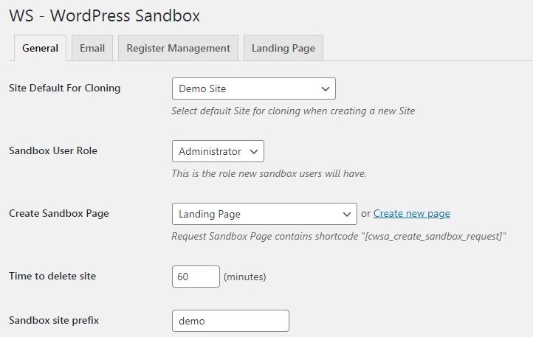Click the Create Sandbox Page label
The height and width of the screenshot is (337, 533).
point(59,213)
